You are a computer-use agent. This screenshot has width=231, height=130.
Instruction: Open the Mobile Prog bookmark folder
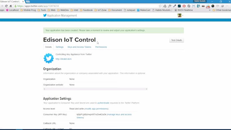pos(28,10)
